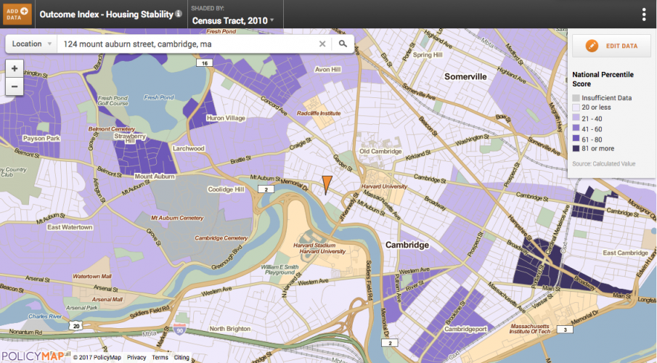657x363 pixels.
Task: Zoom out the map with minus
Action: click(x=15, y=87)
